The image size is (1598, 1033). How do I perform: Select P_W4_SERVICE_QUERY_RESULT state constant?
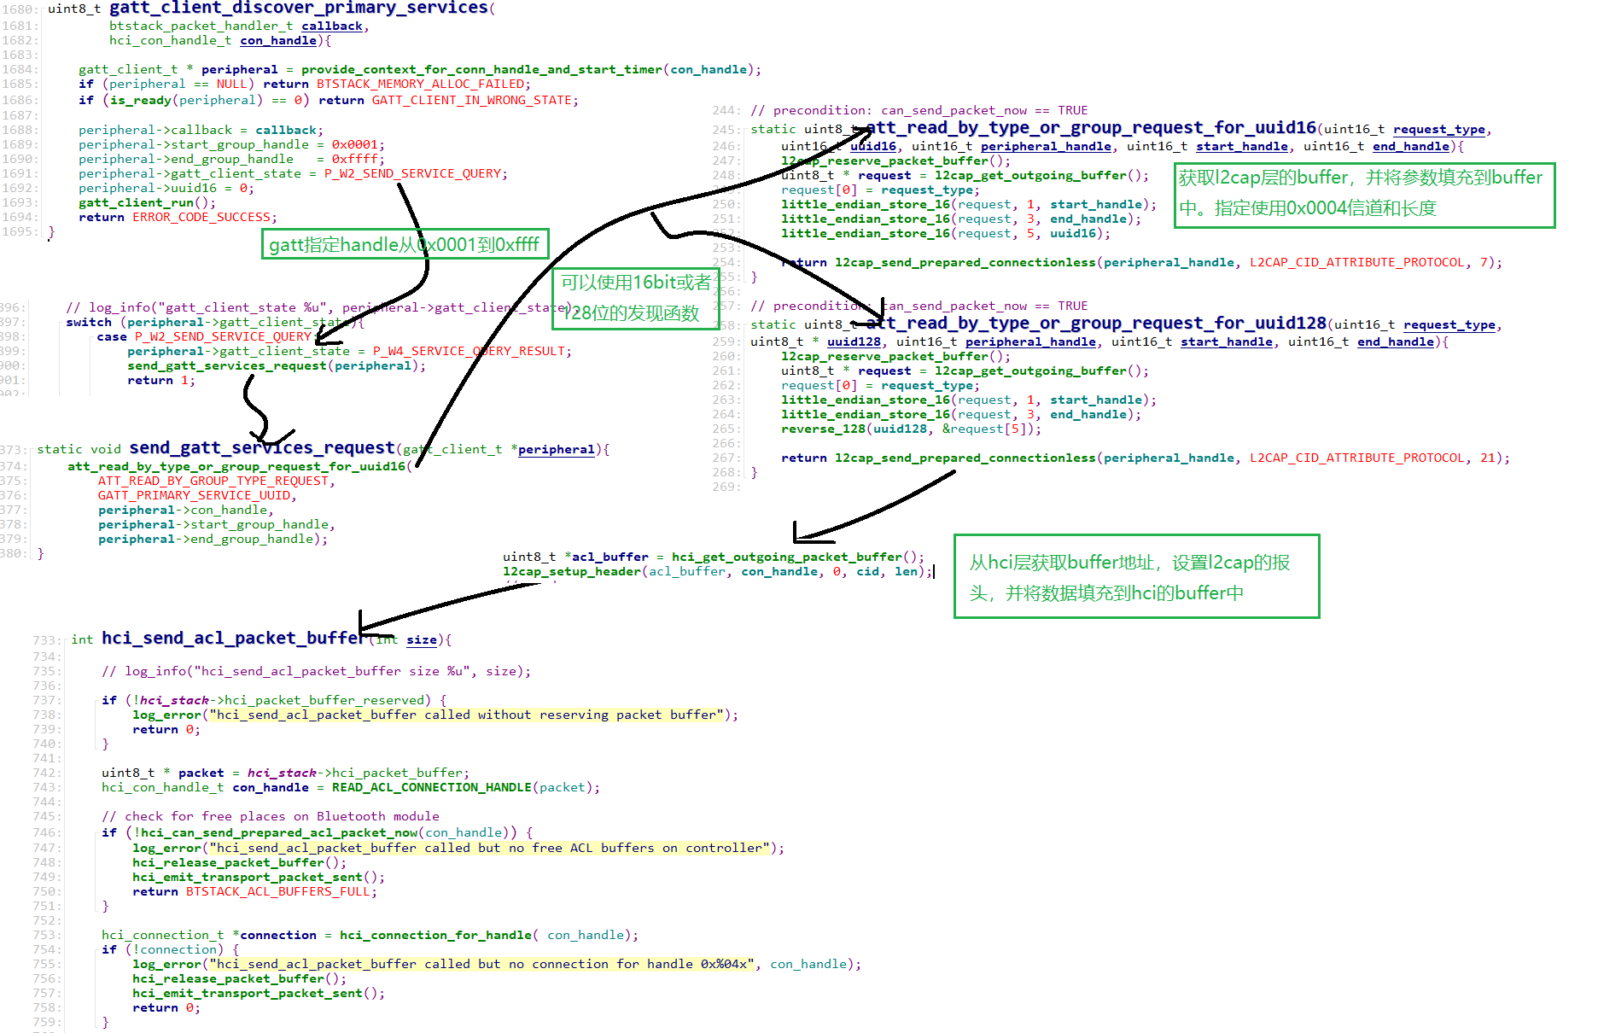pos(469,352)
